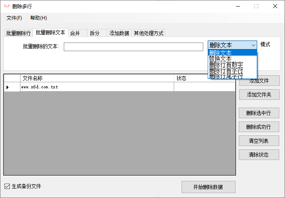The height and width of the screenshot is (198, 285).
Task: Select 删除行首数字 option in dropdown
Action: tap(226, 64)
